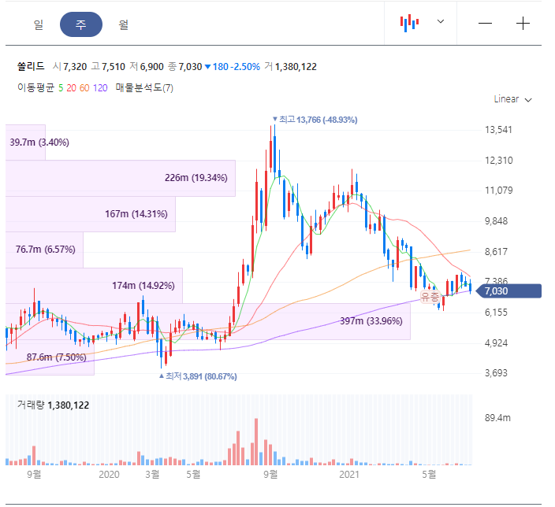
Task: Click the 4,924 price axis label
Action: [496, 343]
